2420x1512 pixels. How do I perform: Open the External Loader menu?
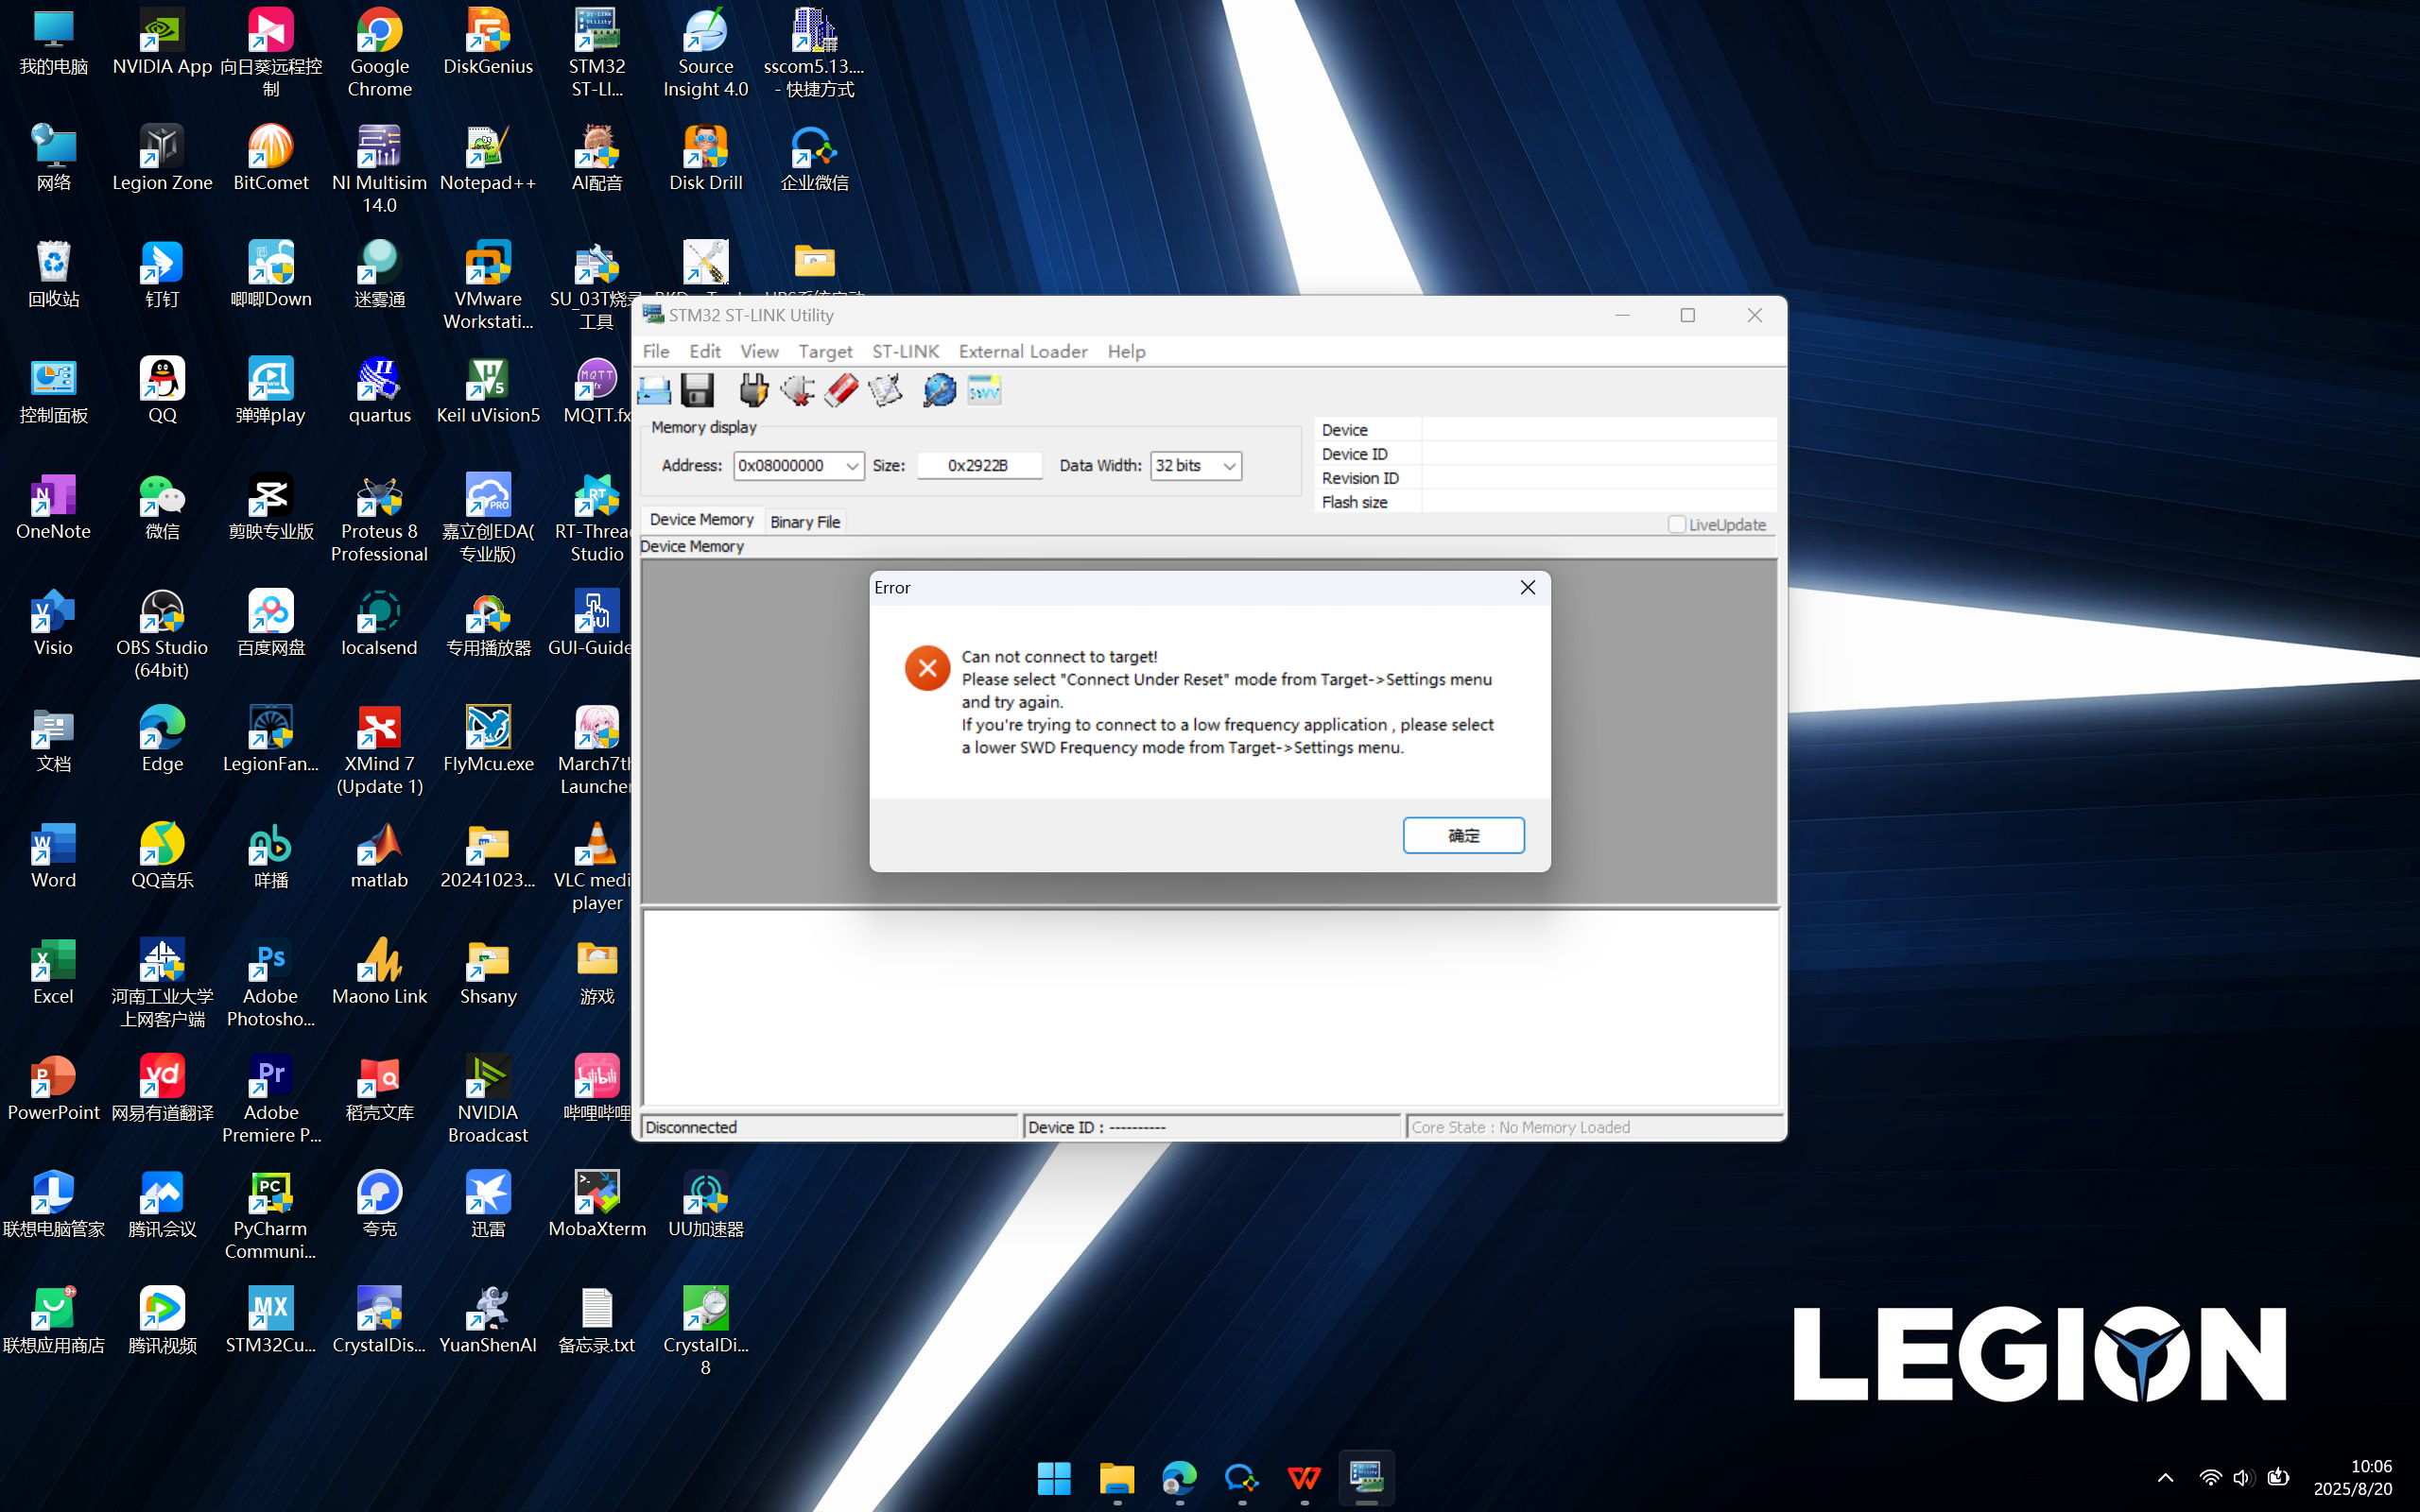click(x=1022, y=351)
